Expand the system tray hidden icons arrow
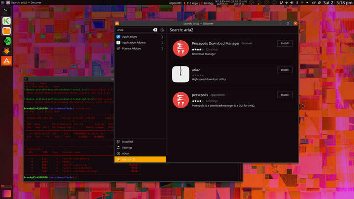This screenshot has height=199, width=354. 307,3
